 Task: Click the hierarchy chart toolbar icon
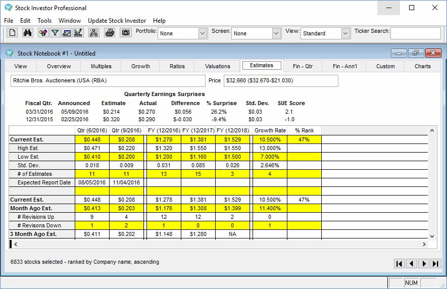click(x=93, y=33)
